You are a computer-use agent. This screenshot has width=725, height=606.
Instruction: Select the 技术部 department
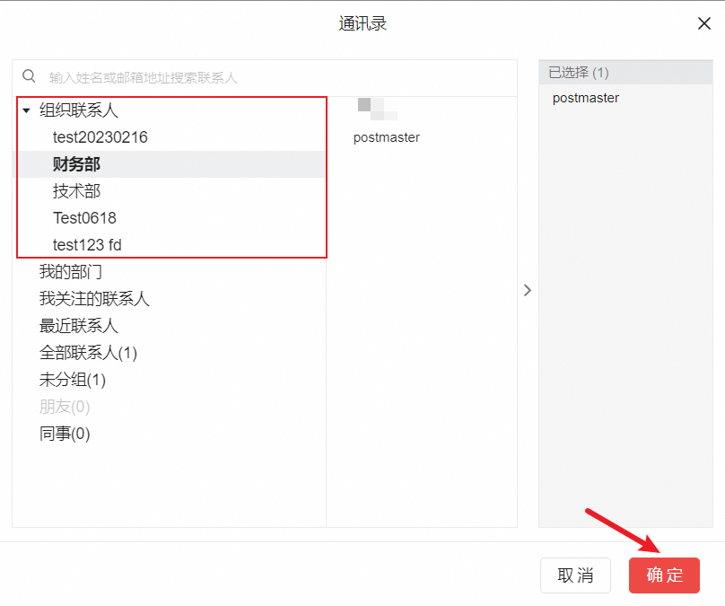click(77, 191)
